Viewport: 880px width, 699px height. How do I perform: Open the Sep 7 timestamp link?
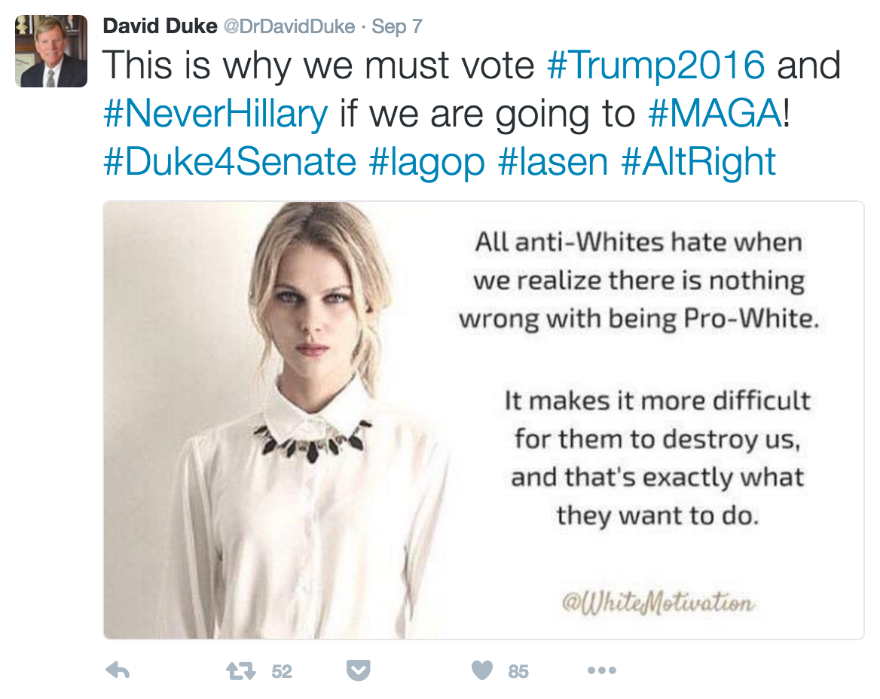coord(397,26)
